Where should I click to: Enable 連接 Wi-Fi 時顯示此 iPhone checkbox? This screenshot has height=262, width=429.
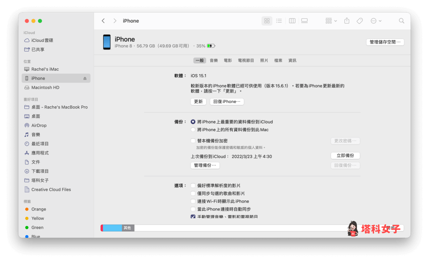pos(193,201)
